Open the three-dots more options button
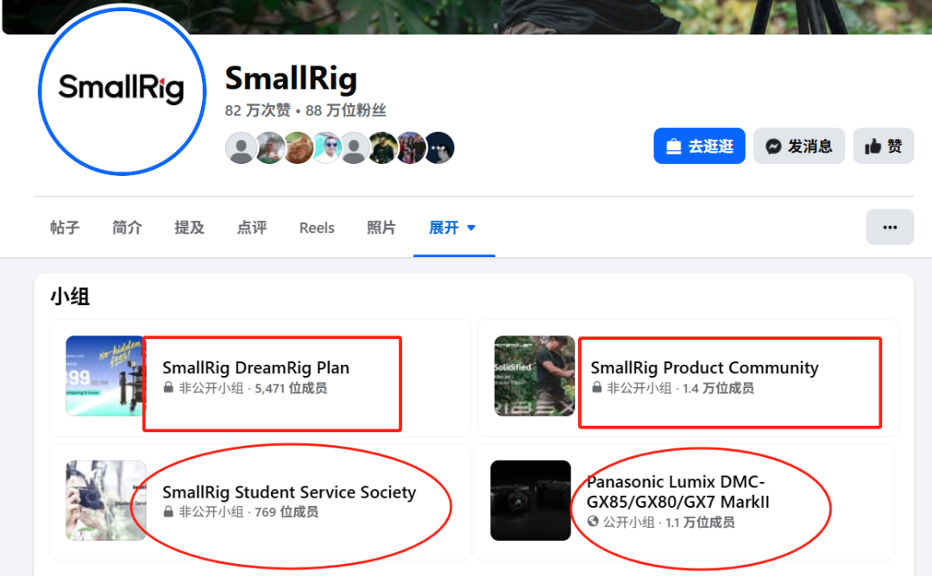Screen dimensions: 932x576 tap(889, 227)
